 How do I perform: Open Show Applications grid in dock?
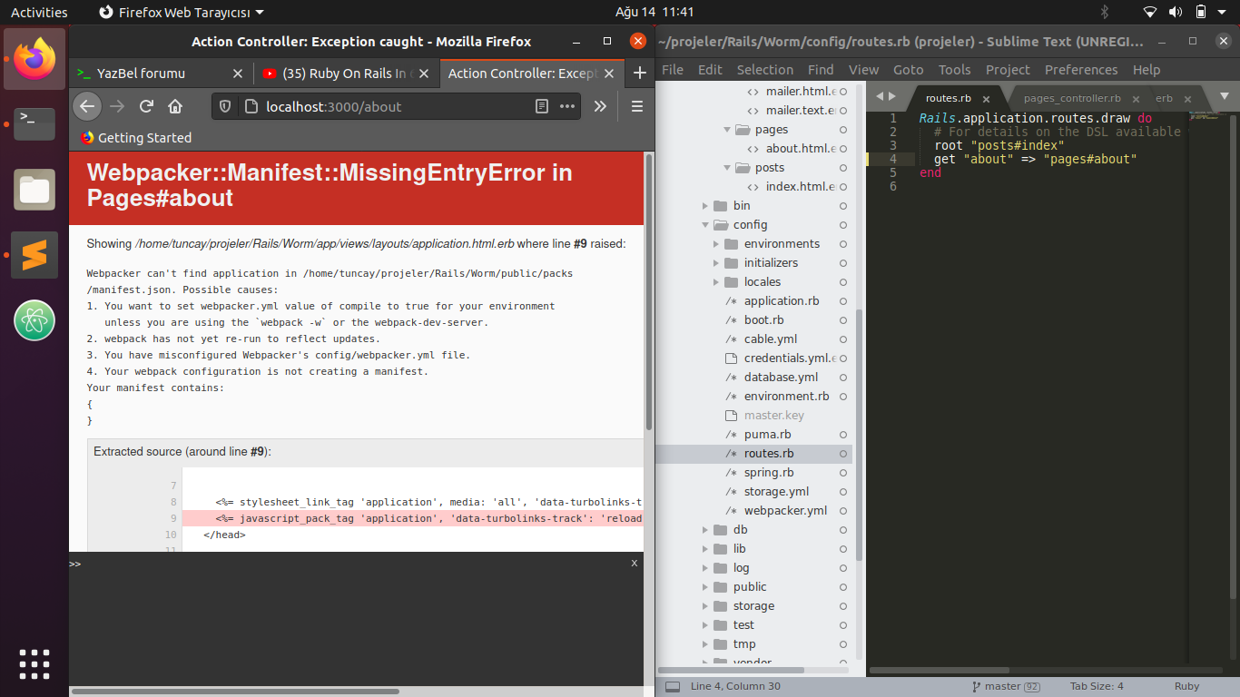pos(34,663)
